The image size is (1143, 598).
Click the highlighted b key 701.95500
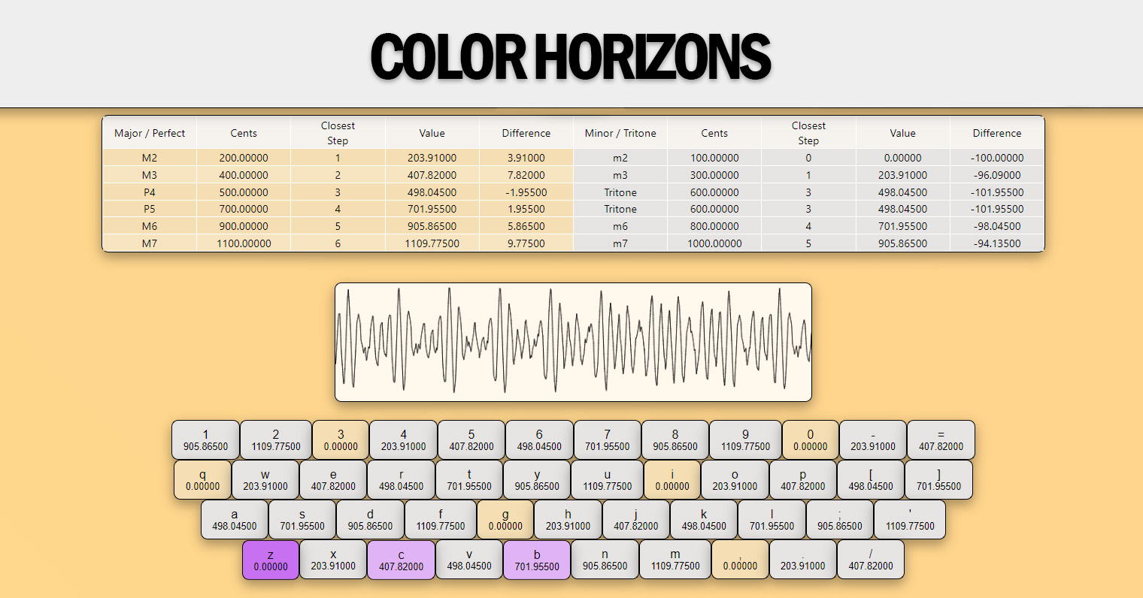537,560
